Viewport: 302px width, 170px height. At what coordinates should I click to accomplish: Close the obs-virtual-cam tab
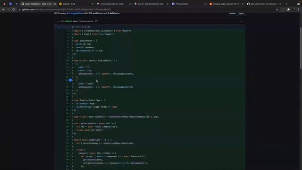click(280, 4)
